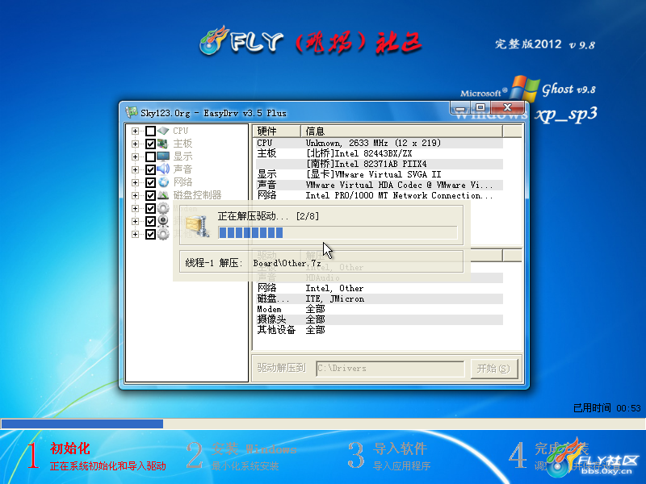Expand the other devices tree node
Screen dimensions: 646x484
click(135, 234)
